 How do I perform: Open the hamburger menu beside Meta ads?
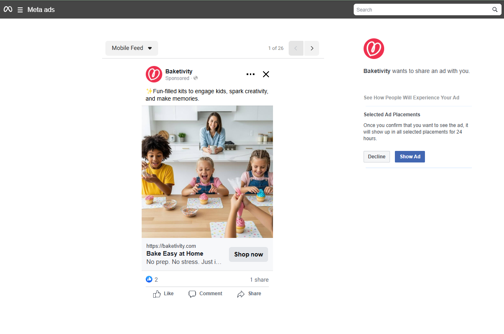[20, 10]
